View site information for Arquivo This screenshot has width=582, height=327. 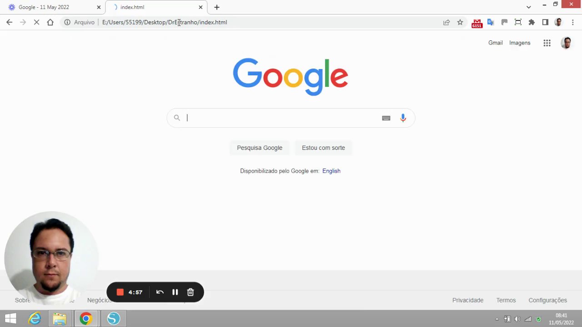click(x=80, y=22)
